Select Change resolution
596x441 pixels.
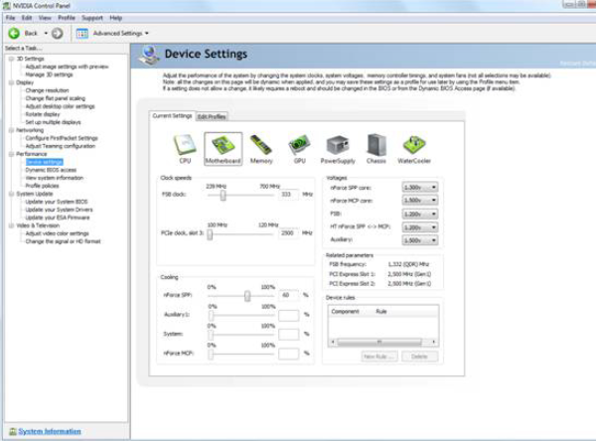tap(47, 90)
